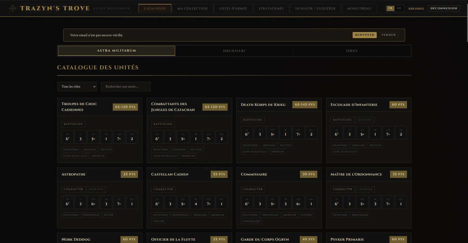The image size is (468, 243).
Task: Resend verification email with Renvoyer
Action: [365, 35]
